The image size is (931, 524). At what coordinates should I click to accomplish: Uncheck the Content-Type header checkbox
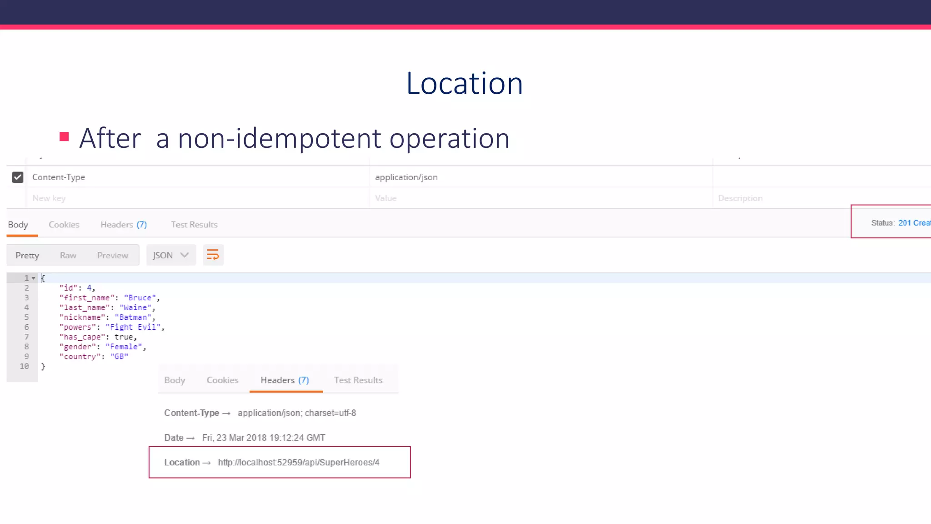click(18, 177)
